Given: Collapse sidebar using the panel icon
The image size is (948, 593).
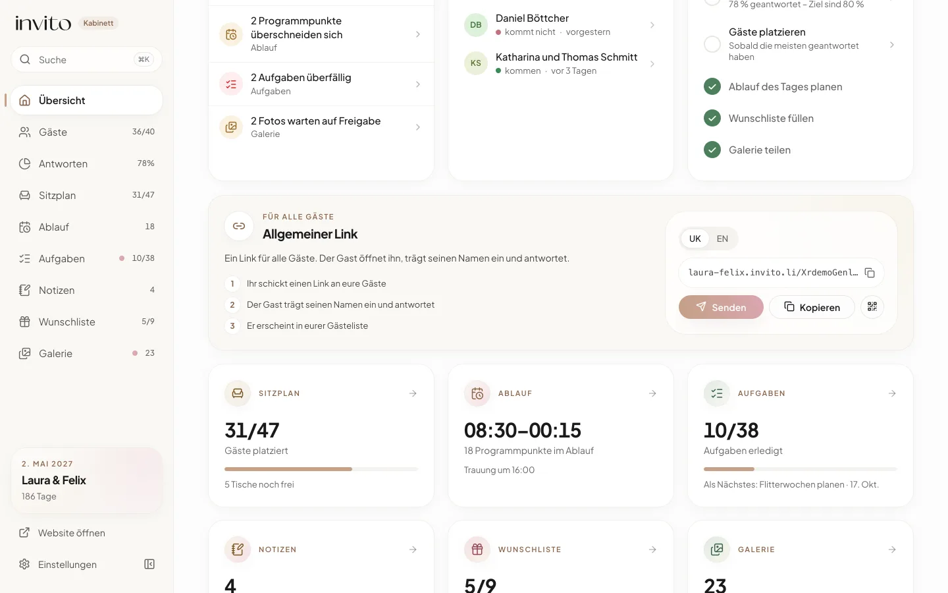Looking at the screenshot, I should click(149, 565).
